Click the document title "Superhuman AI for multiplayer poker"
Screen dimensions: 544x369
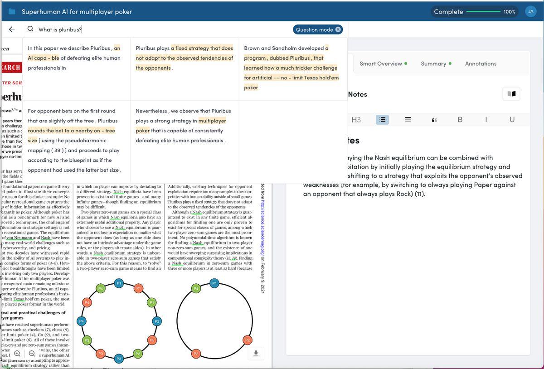point(77,12)
